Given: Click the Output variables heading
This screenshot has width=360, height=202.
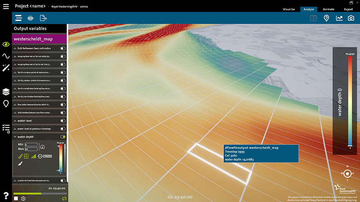Looking at the screenshot, I should tap(30, 28).
